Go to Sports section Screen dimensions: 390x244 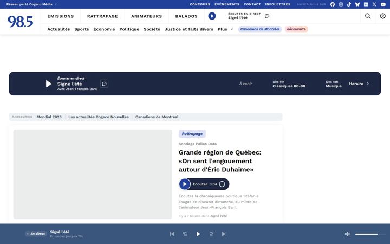click(82, 29)
